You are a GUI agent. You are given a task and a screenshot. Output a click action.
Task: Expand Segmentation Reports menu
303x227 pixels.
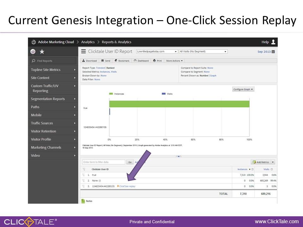pos(53,99)
